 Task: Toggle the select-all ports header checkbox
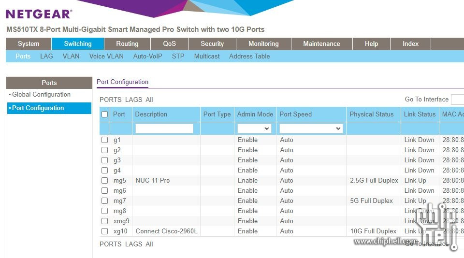105,114
